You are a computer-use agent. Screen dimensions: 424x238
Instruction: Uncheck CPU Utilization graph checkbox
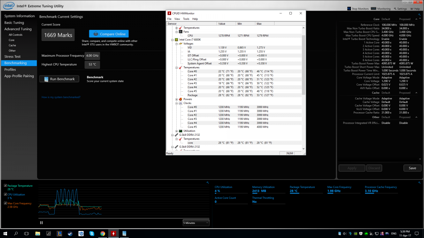click(5, 194)
